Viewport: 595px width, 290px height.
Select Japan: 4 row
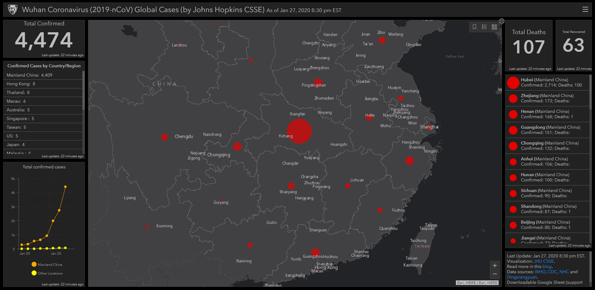click(43, 145)
